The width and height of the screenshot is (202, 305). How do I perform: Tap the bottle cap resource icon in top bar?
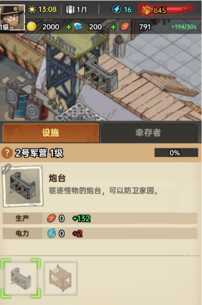click(125, 27)
